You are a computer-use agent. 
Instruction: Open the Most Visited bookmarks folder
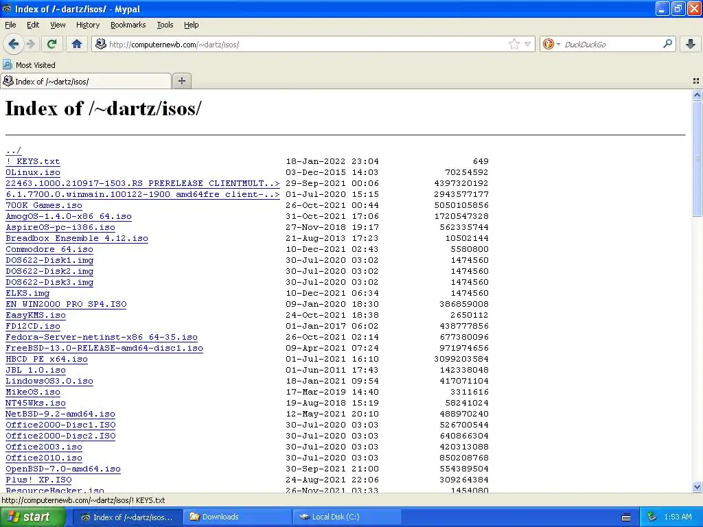tap(29, 65)
